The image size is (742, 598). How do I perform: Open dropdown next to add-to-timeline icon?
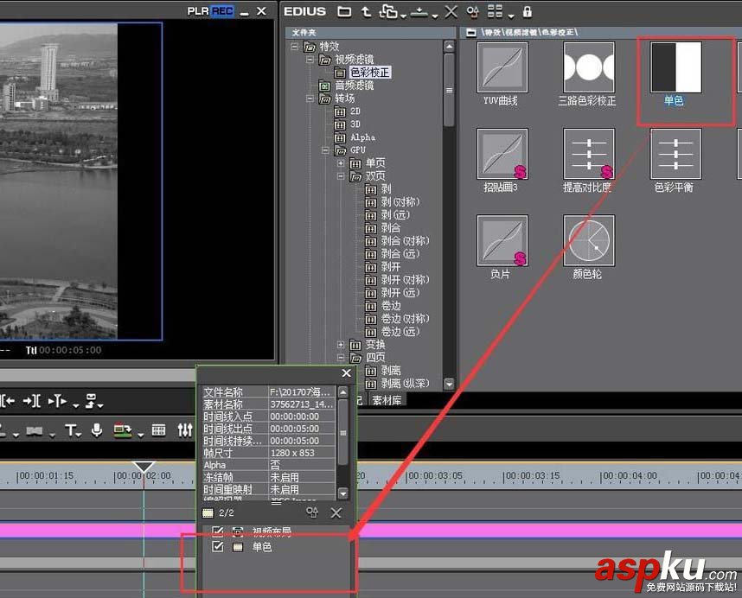point(435,16)
